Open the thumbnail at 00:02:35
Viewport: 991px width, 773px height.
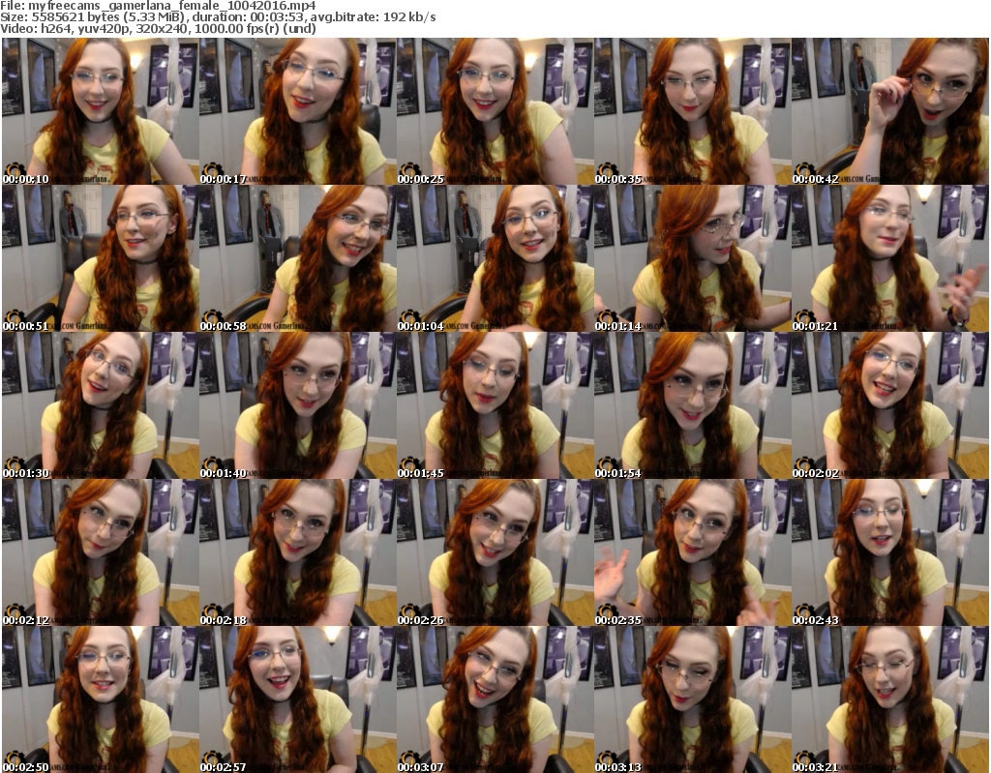pyautogui.click(x=691, y=552)
